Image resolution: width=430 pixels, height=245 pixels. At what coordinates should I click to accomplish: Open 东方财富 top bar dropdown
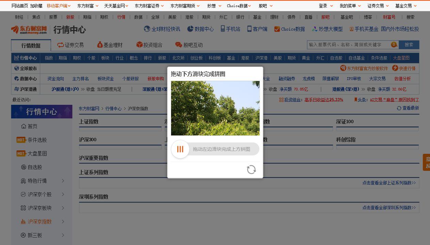point(88,6)
